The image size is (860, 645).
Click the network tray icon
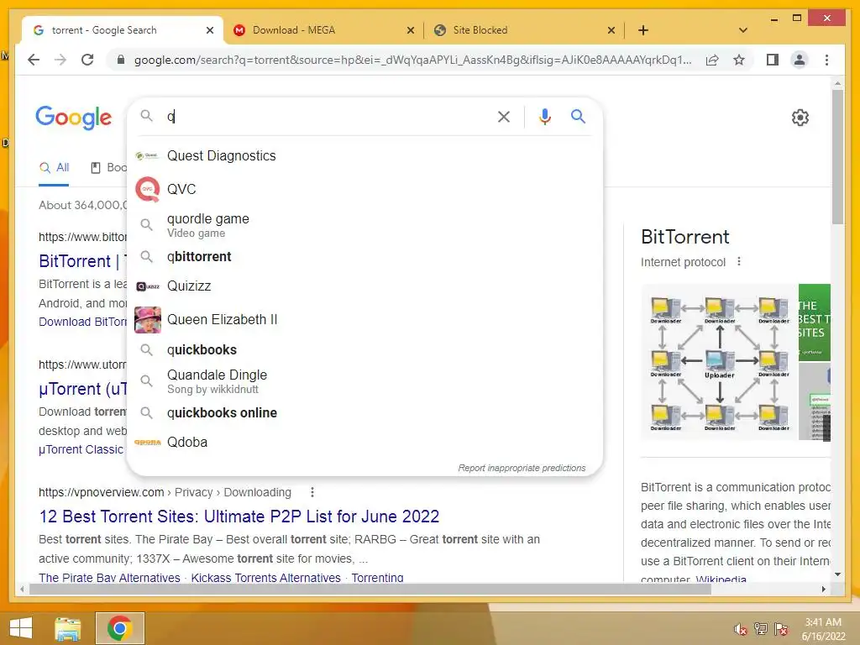point(761,629)
